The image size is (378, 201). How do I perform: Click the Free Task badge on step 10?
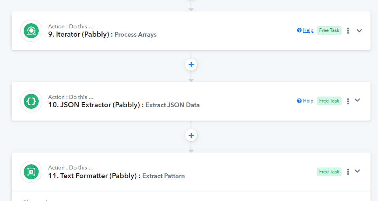[329, 101]
